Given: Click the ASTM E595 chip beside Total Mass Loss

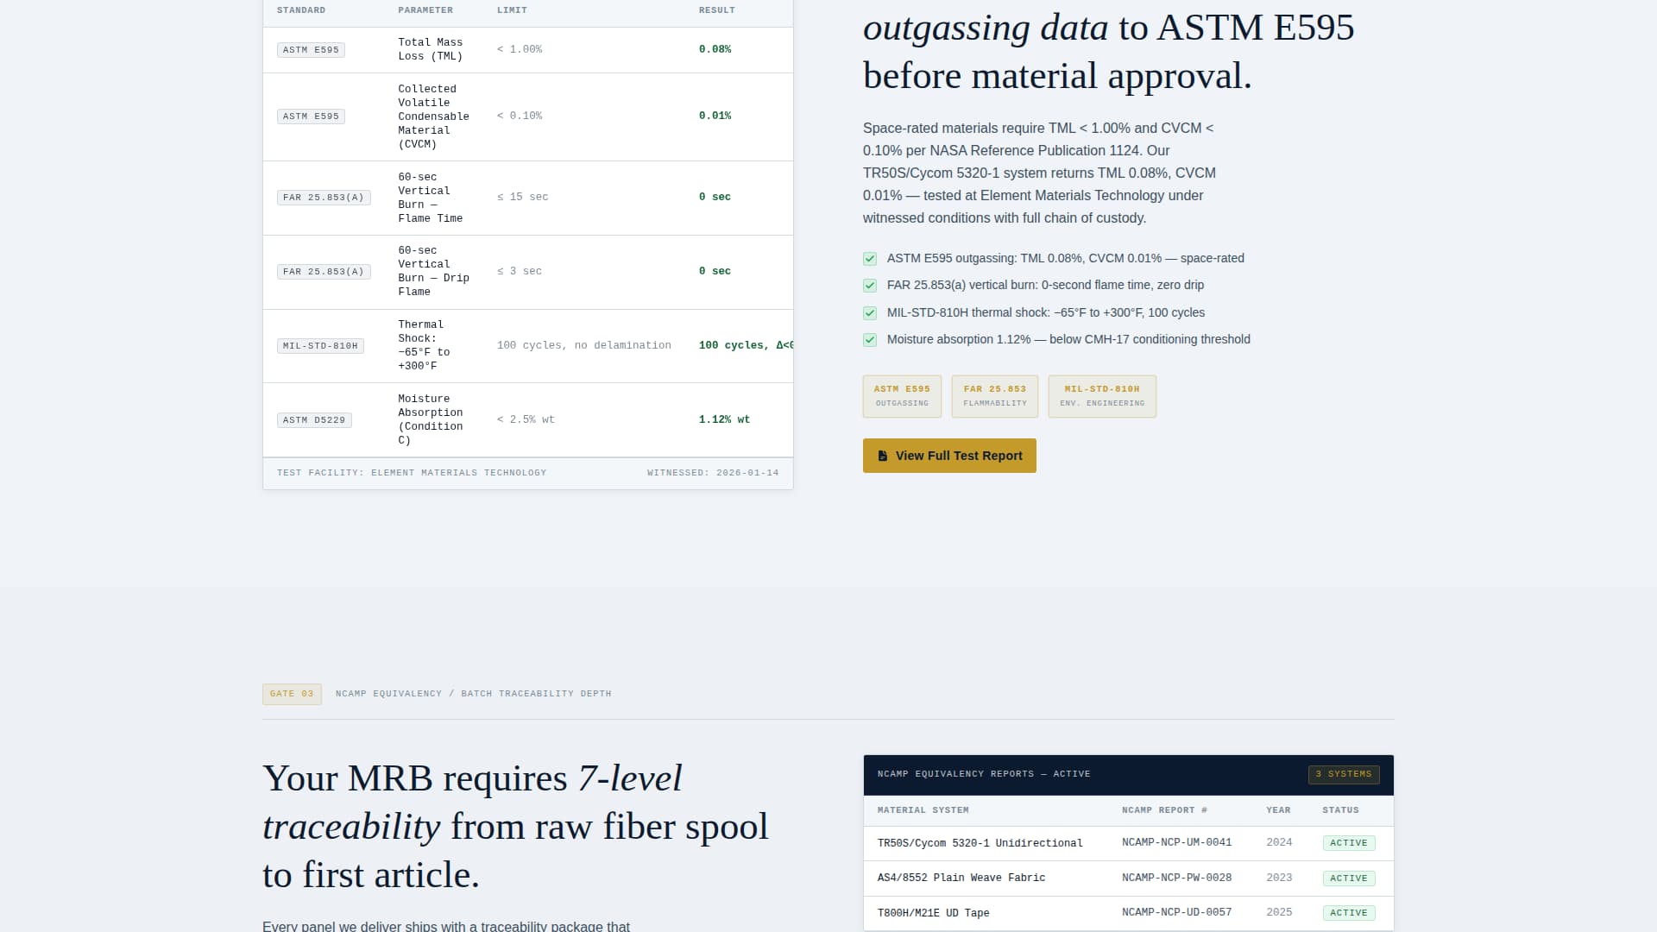Looking at the screenshot, I should coord(311,49).
